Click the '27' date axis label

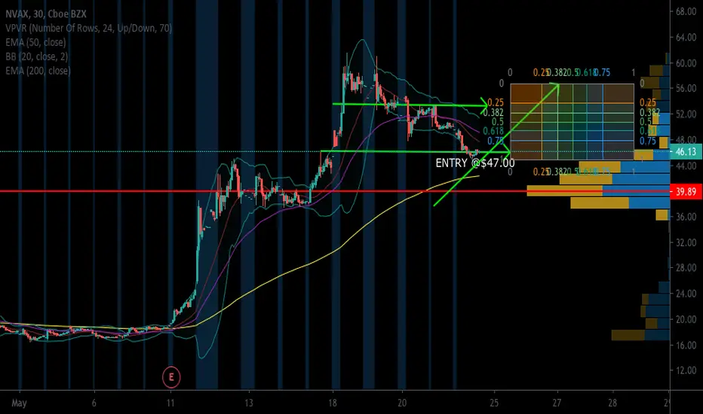tap(557, 403)
